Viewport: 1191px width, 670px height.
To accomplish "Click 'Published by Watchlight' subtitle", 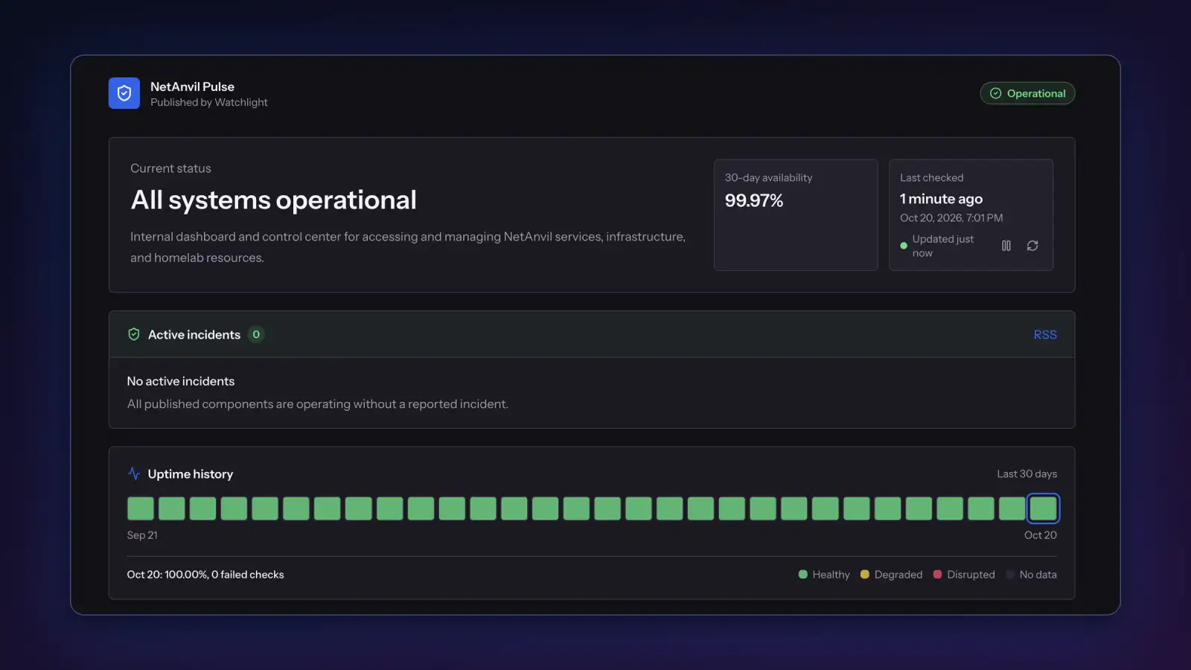I will pos(209,102).
